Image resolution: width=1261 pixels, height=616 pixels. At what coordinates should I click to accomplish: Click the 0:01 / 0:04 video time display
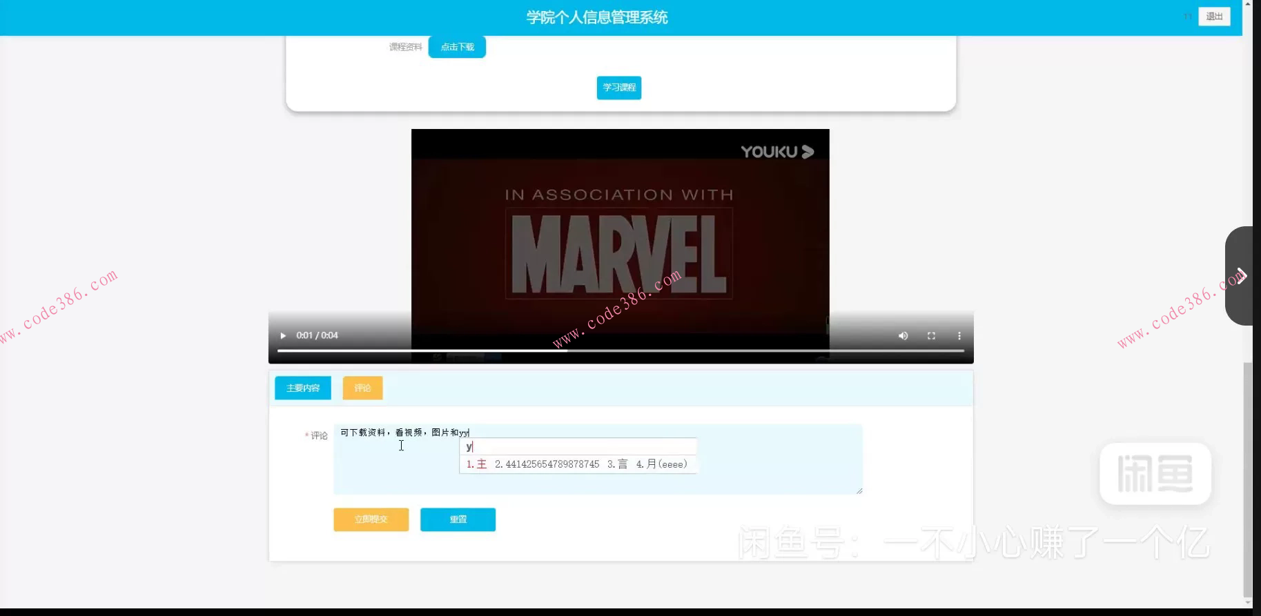pos(317,336)
